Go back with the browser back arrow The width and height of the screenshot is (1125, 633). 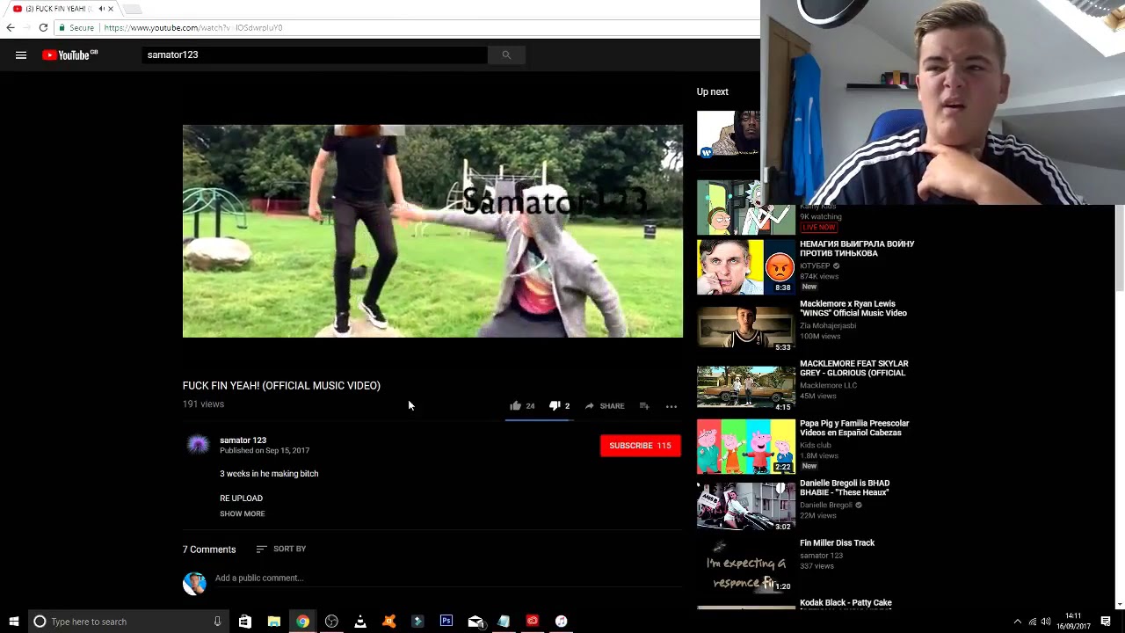pos(11,27)
